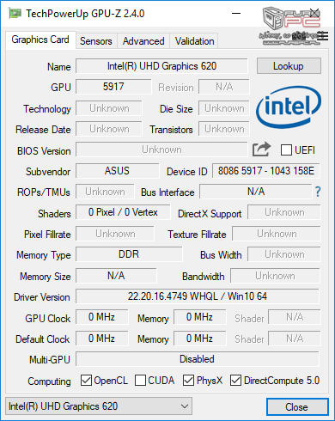The width and height of the screenshot is (335, 421).
Task: Click the Revision N/A field
Action: pyautogui.click(x=224, y=87)
